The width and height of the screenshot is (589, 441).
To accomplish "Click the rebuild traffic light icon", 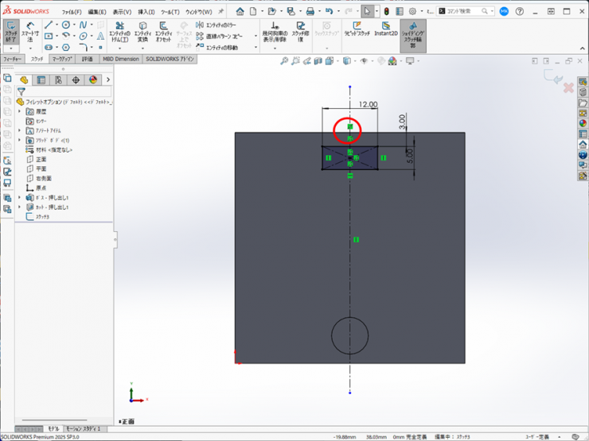I will tap(387, 12).
